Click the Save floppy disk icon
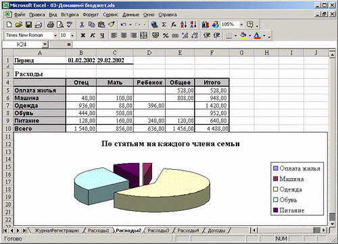Screen dimensions: 338x244 click(28, 24)
